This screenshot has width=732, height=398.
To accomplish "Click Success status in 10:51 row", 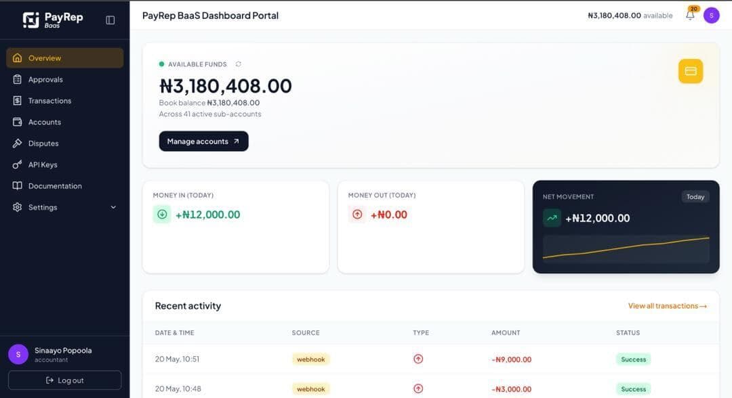I will (x=634, y=359).
